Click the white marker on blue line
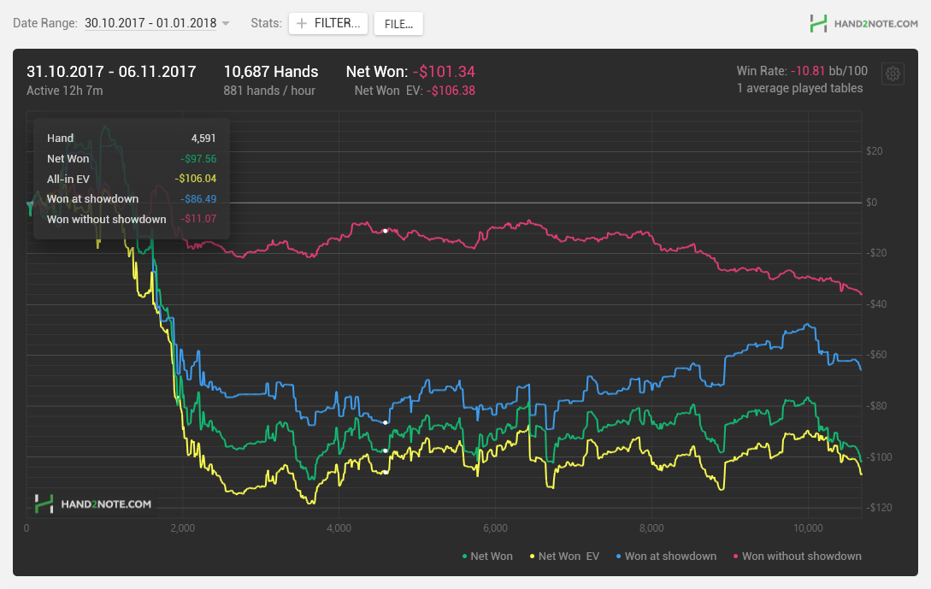Viewport: 931px width, 589px height. point(386,423)
